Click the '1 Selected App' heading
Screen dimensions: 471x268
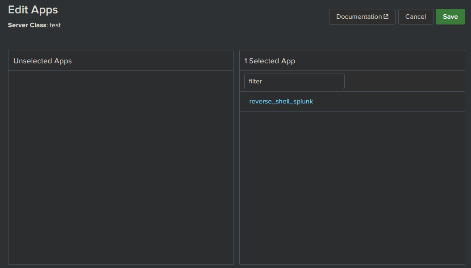click(270, 61)
